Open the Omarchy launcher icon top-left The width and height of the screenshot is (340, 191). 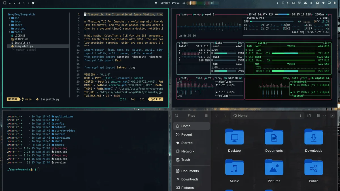pyautogui.click(x=5, y=3)
